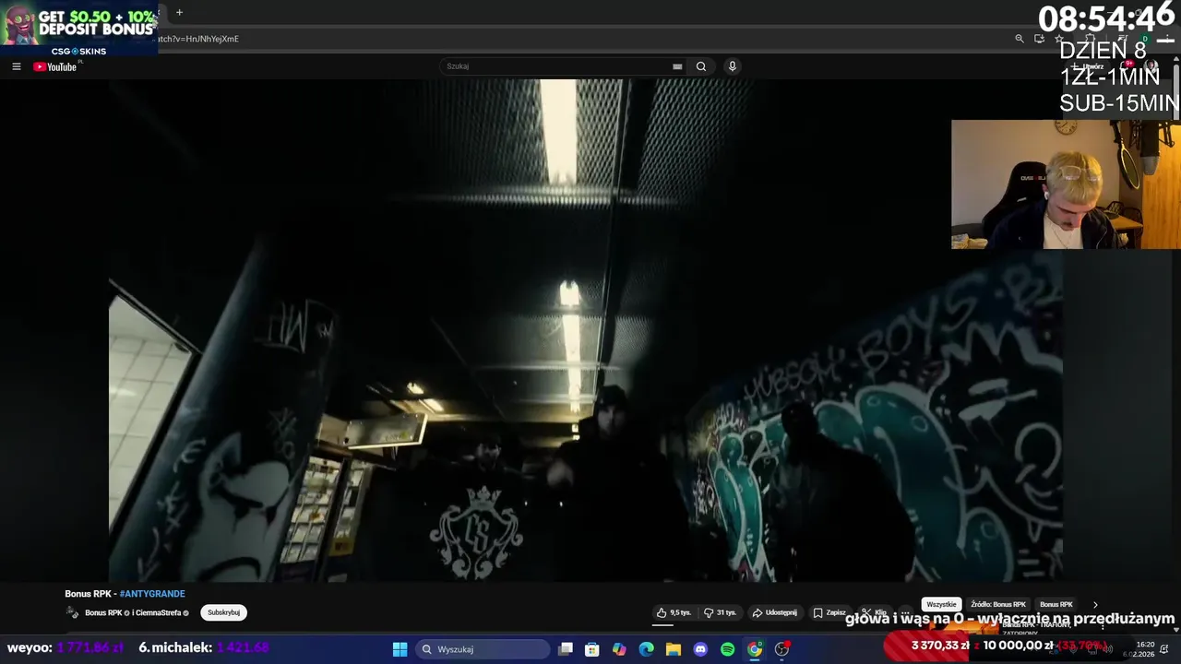Open the #ANTYGRANDE hashtag link
This screenshot has width=1181, height=664.
click(x=152, y=594)
